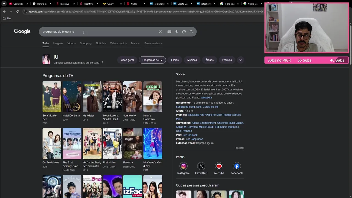Open IU's X (Twitter) profile icon
Viewport: 352px width, 198px height.
[x=201, y=166]
